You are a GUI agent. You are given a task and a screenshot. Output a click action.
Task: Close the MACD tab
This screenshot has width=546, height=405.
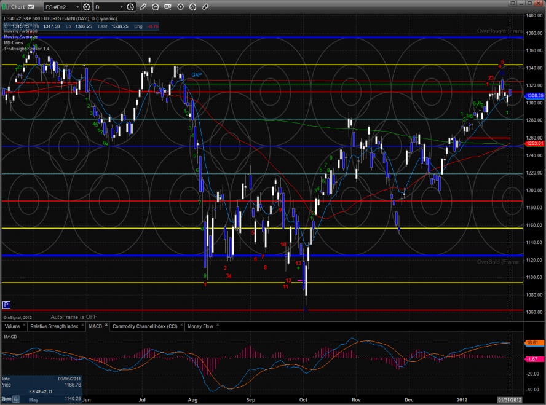(106, 325)
